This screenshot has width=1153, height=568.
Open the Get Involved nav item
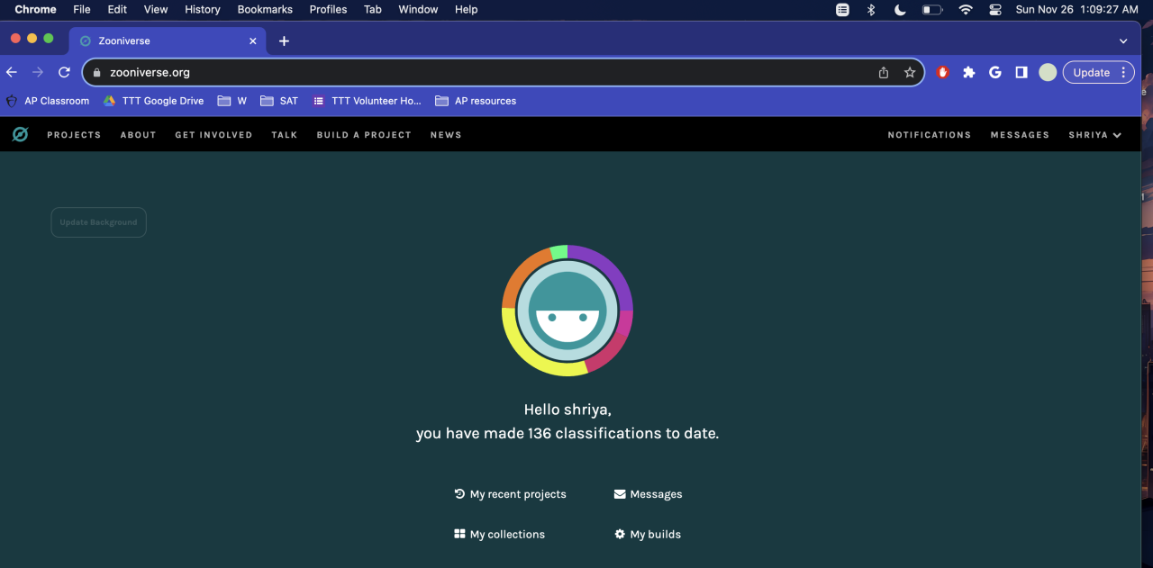(213, 135)
